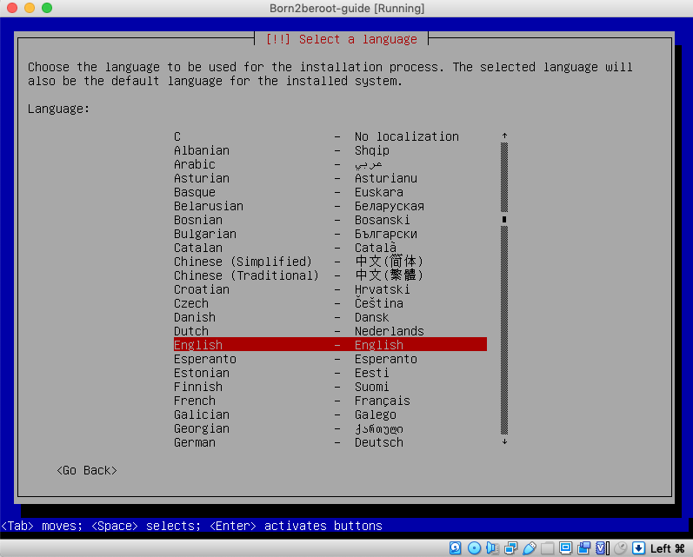The width and height of the screenshot is (693, 557).
Task: Select Finnish in the language list
Action: tap(330, 387)
